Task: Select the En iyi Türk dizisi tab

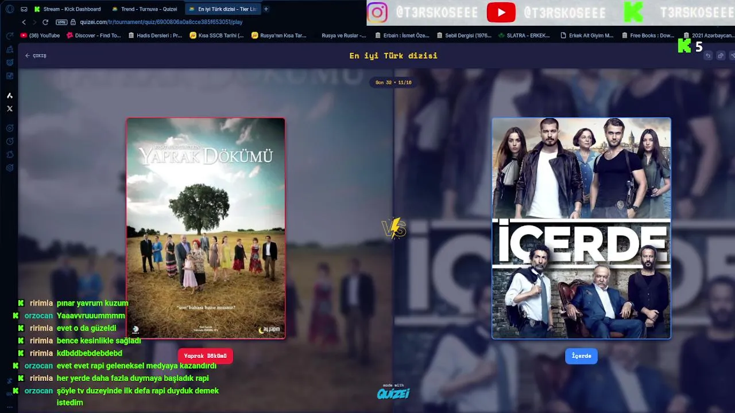Action: (x=222, y=9)
